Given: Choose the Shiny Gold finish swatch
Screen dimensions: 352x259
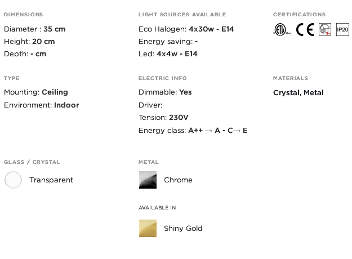Looking at the screenshot, I should [x=148, y=228].
